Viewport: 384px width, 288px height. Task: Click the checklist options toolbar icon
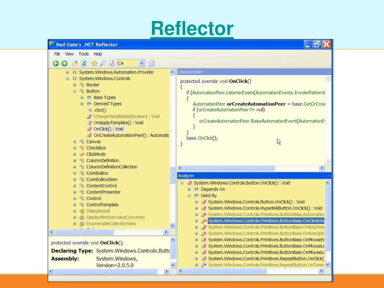(112, 63)
